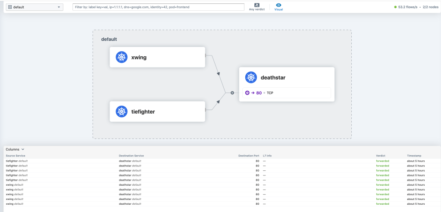Click the purple port 80 endpoint icon
Screen dimensions: 441x212
click(247, 93)
